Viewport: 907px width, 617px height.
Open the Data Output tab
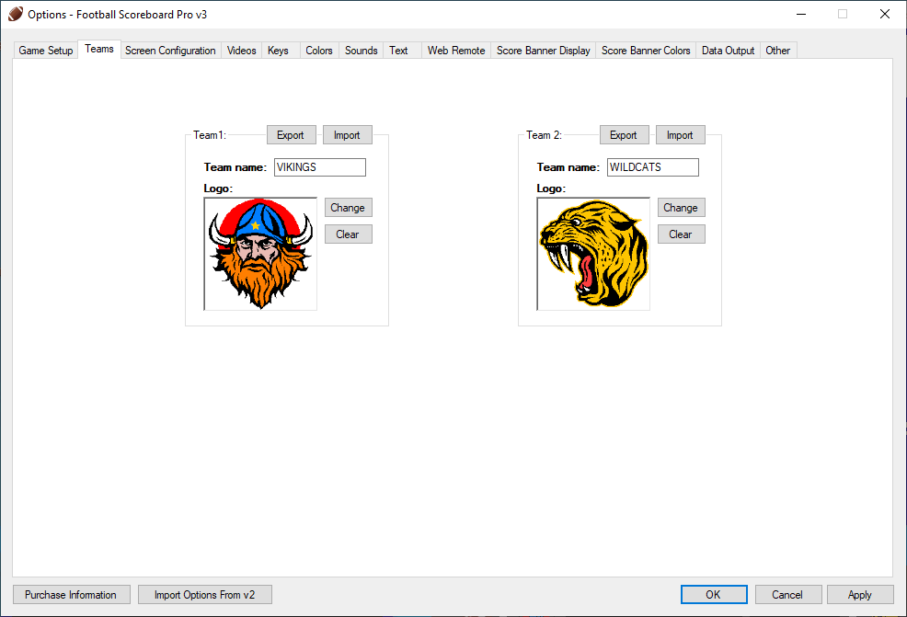point(728,51)
